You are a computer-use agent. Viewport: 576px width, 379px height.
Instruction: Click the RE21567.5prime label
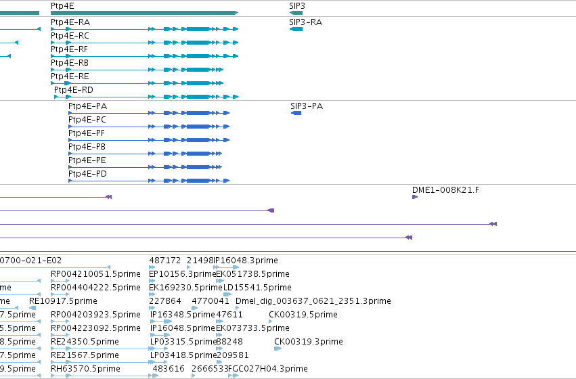tap(85, 355)
